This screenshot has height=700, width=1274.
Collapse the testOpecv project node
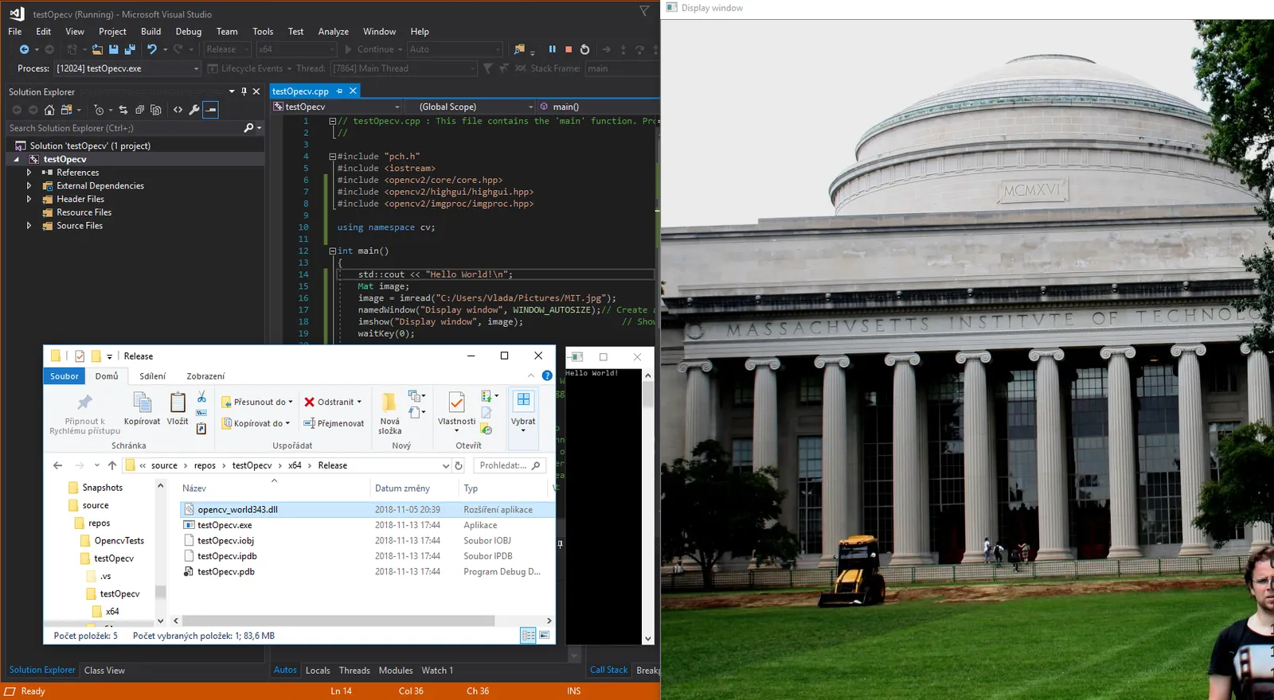17,159
